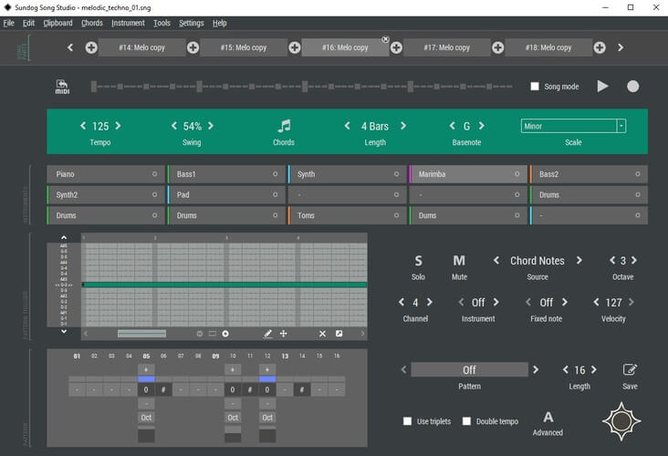Viewport: 668px width, 456px height.
Task: Open the Chords editor music note icon
Action: pyautogui.click(x=284, y=126)
